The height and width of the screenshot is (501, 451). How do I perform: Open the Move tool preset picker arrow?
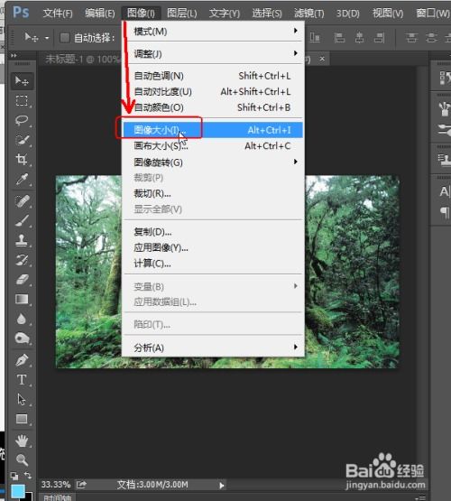47,38
